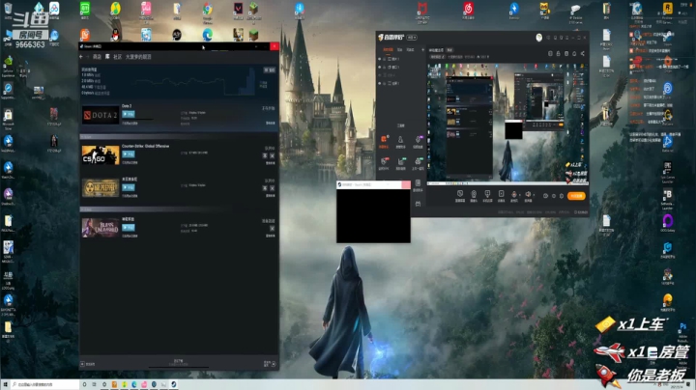The height and width of the screenshot is (390, 696).
Task: Open the Valorant desktop icon
Action: pyautogui.click(x=239, y=11)
